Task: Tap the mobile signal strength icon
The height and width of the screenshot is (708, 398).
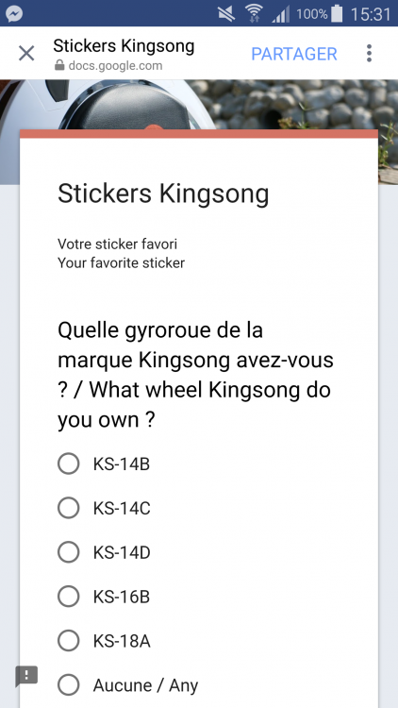Action: click(x=281, y=14)
